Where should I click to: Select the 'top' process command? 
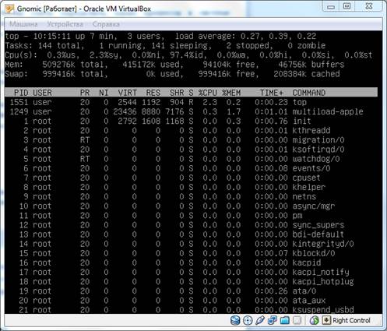pyautogui.click(x=300, y=102)
